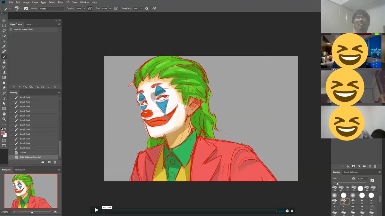Open the Smoothing value dropdown
This screenshot has width=385, height=216.
[x=141, y=9]
